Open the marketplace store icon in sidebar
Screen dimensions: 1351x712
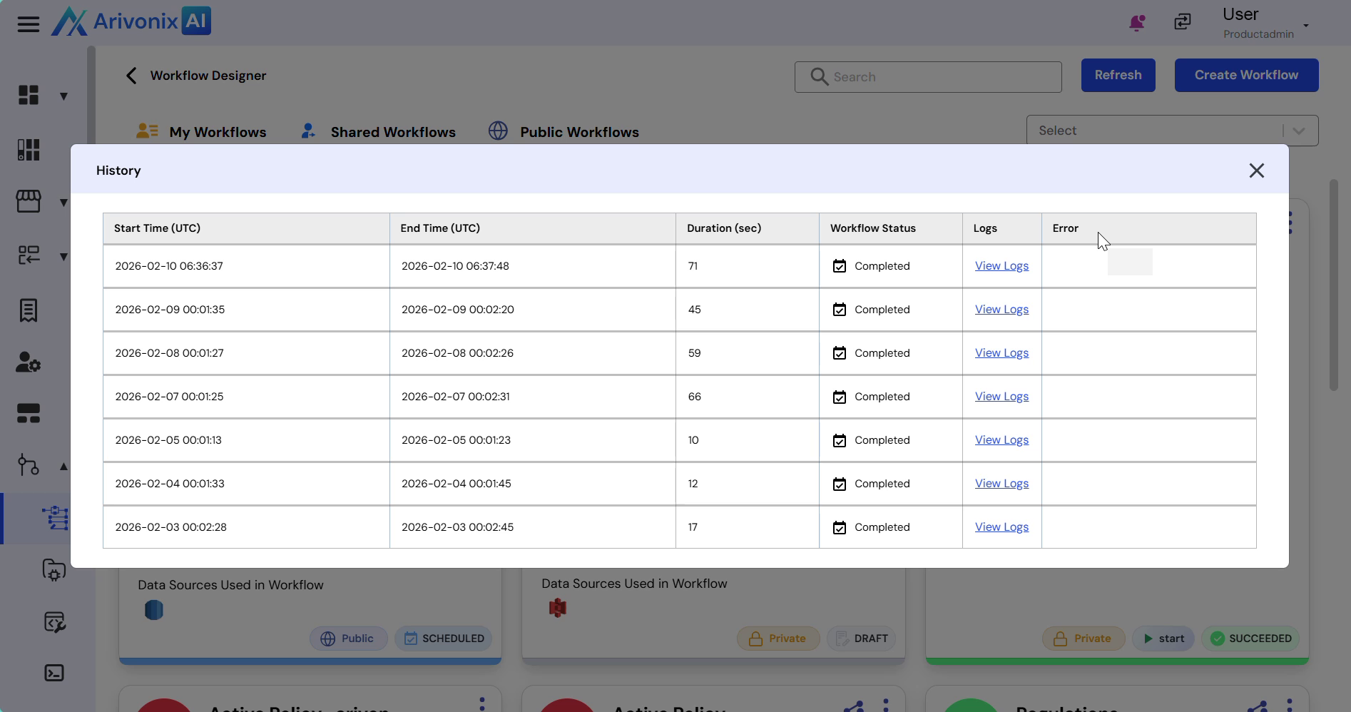point(29,202)
